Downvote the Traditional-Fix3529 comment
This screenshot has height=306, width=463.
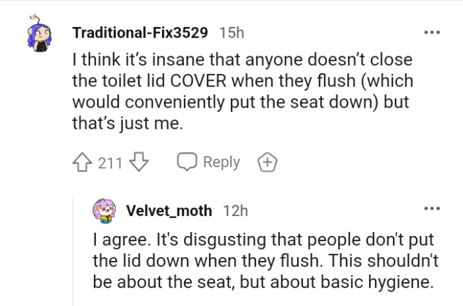138,162
